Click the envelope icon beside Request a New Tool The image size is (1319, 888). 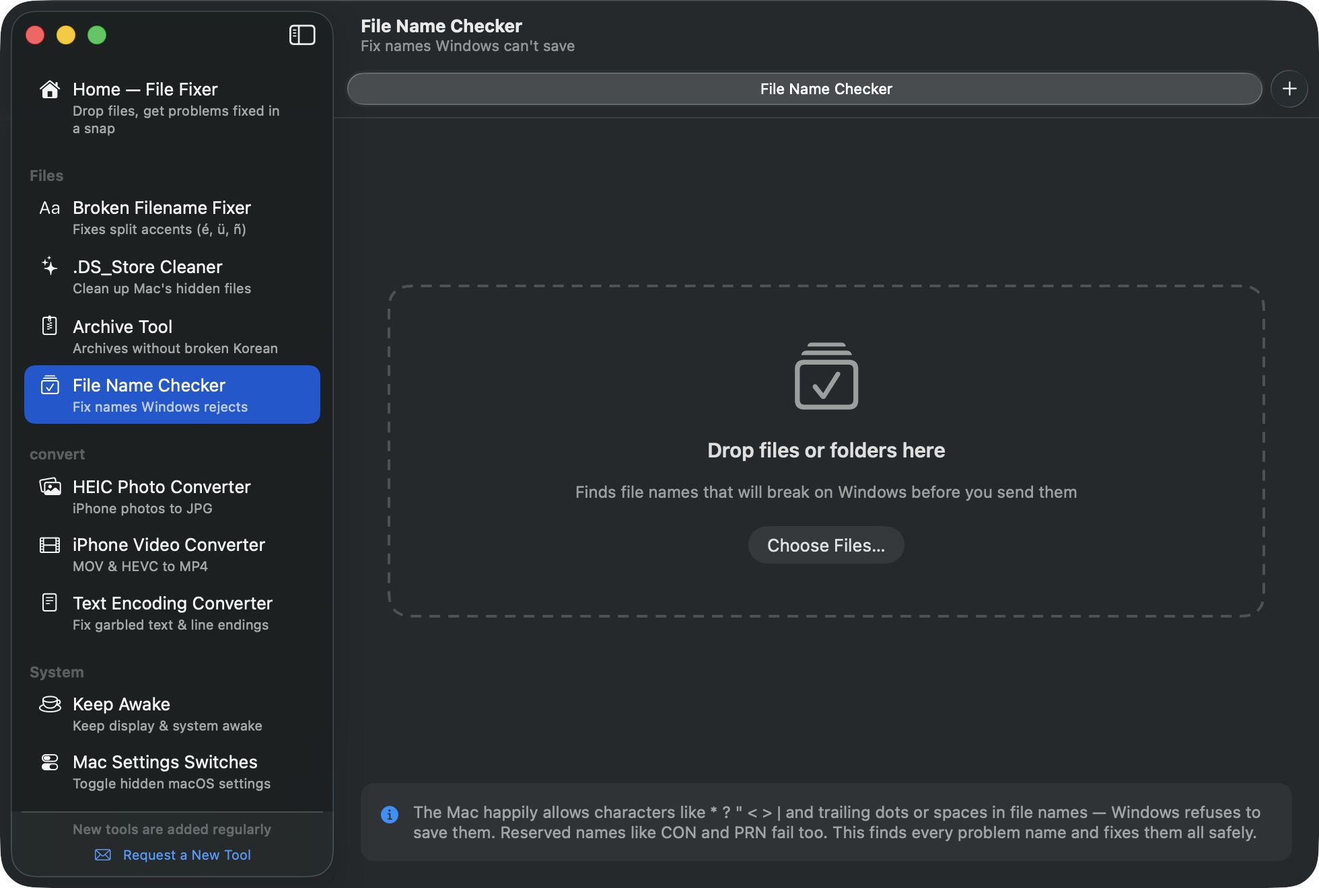(103, 854)
